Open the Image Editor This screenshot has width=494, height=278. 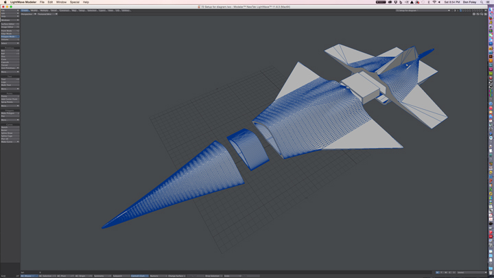click(x=10, y=27)
